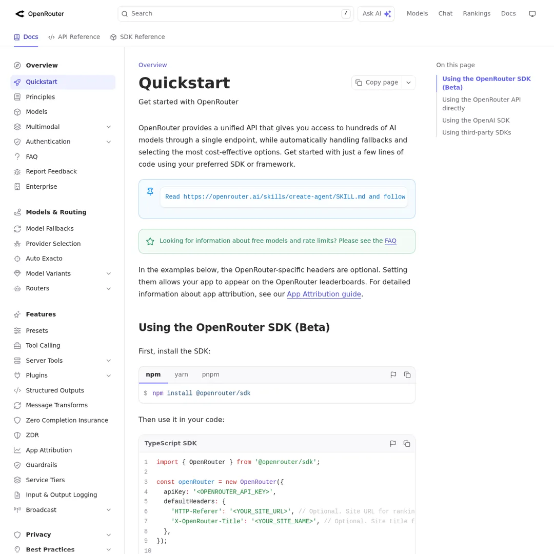554x554 pixels.
Task: Click the display monitor icon top-right
Action: coord(532,13)
